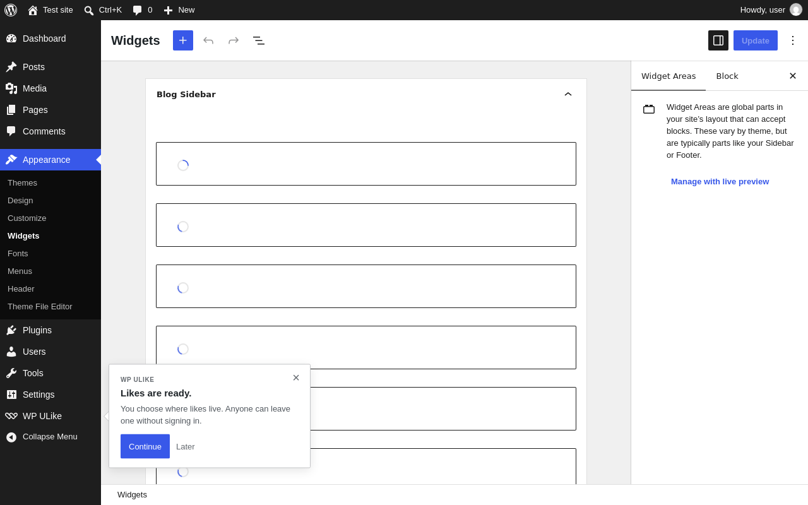Image resolution: width=808 pixels, height=505 pixels.
Task: Open the Howdy, user account menu
Action: (x=771, y=10)
